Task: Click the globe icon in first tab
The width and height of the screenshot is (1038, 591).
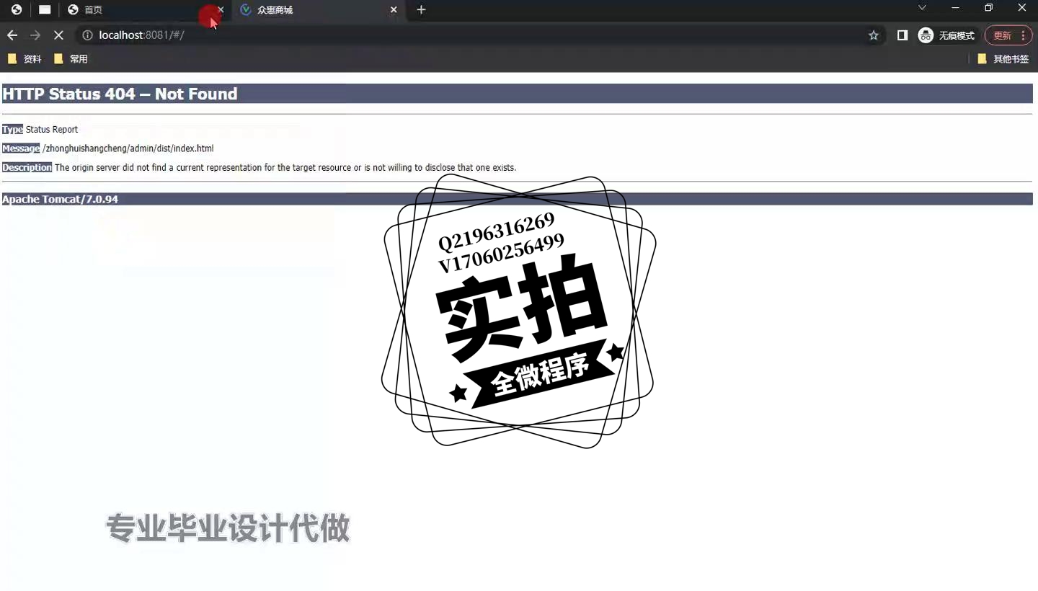Action: coord(17,9)
